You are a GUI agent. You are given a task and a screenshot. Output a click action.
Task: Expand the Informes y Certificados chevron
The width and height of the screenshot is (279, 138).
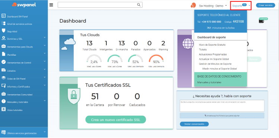[x=45, y=85]
